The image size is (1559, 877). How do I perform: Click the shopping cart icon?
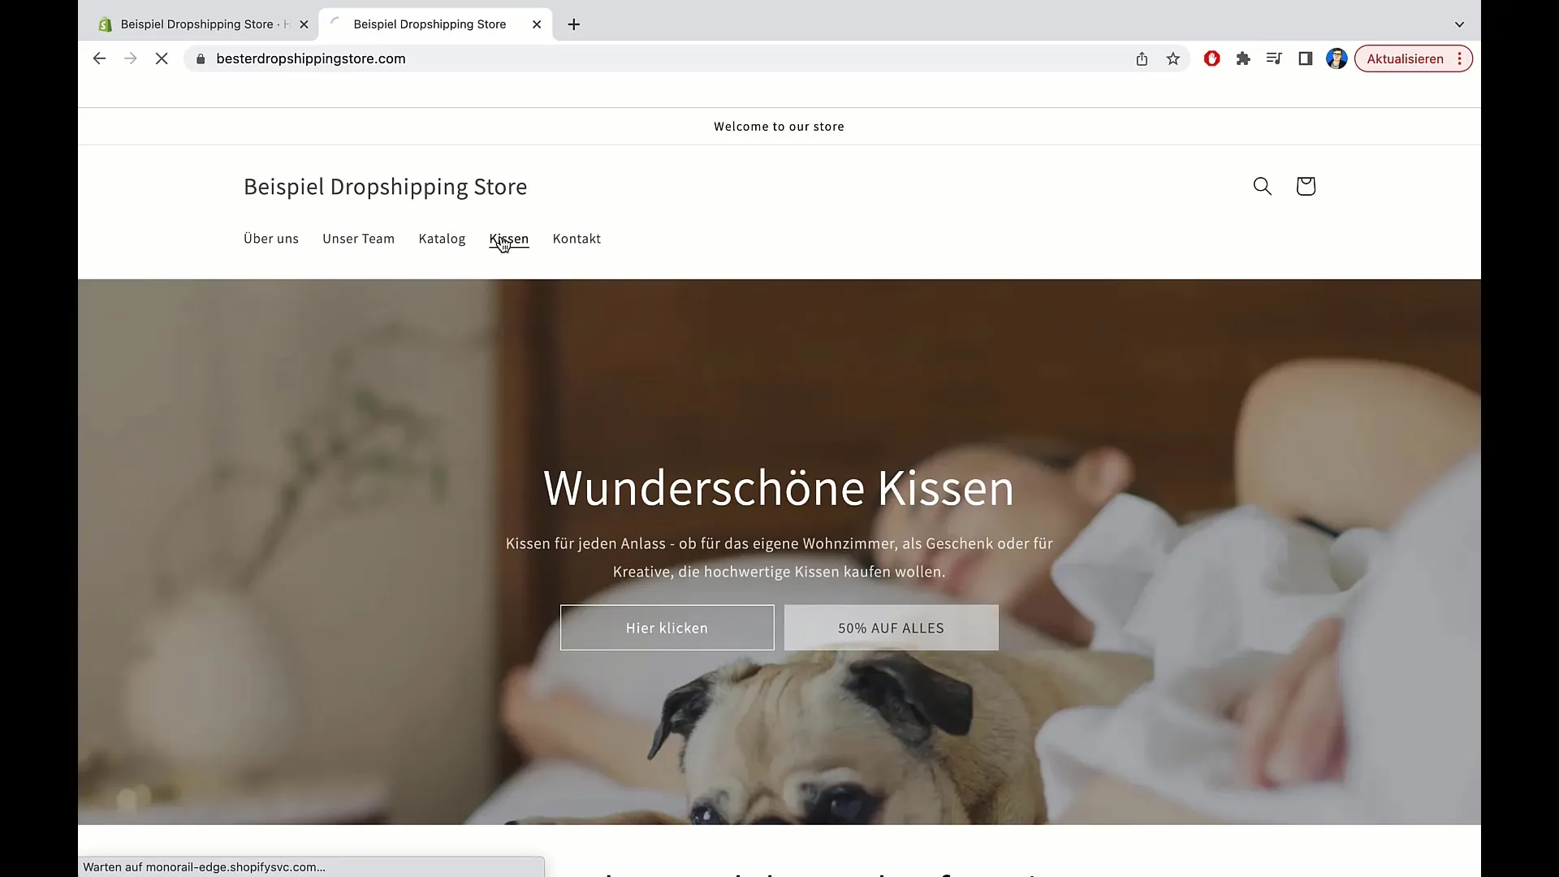1305,185
